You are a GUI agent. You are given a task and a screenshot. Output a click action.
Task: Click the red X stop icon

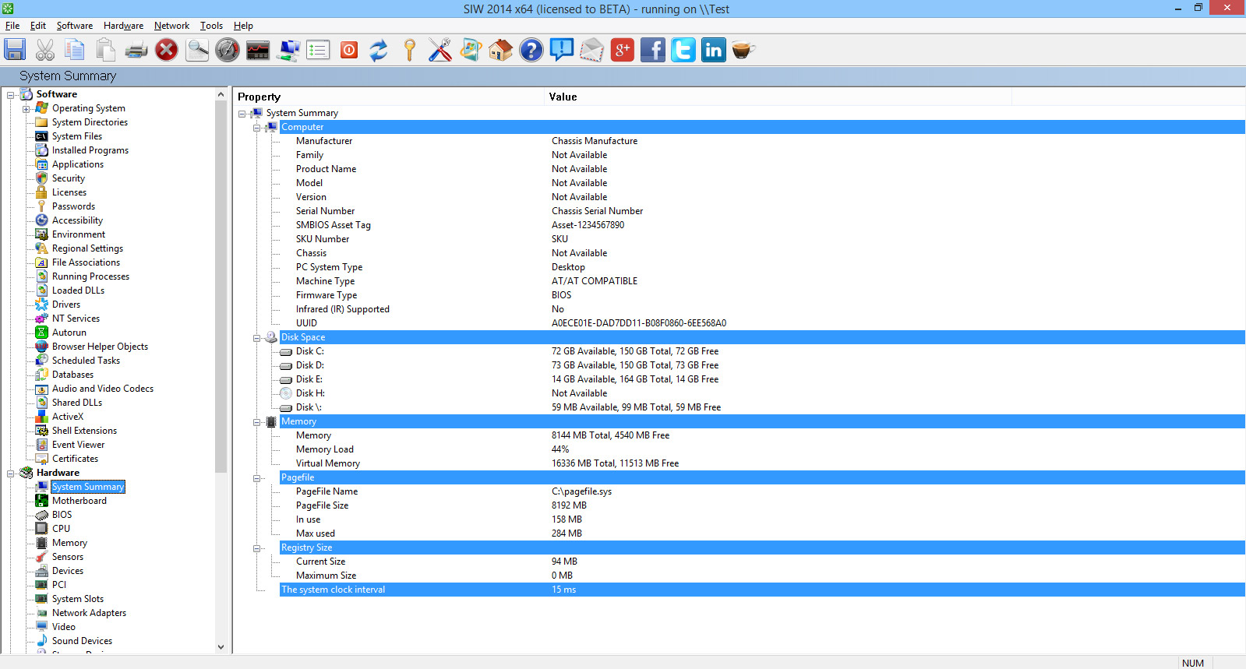click(x=166, y=50)
